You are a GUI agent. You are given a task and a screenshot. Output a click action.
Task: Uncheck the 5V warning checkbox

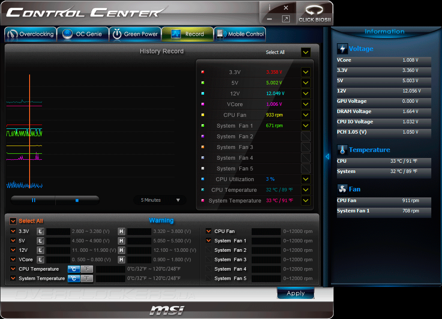click(x=13, y=241)
